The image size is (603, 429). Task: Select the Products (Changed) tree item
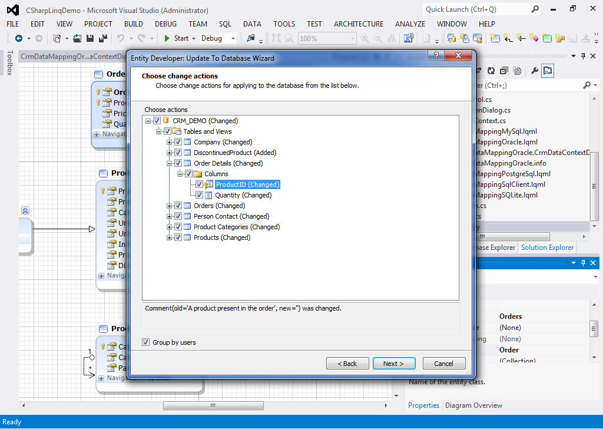point(221,237)
